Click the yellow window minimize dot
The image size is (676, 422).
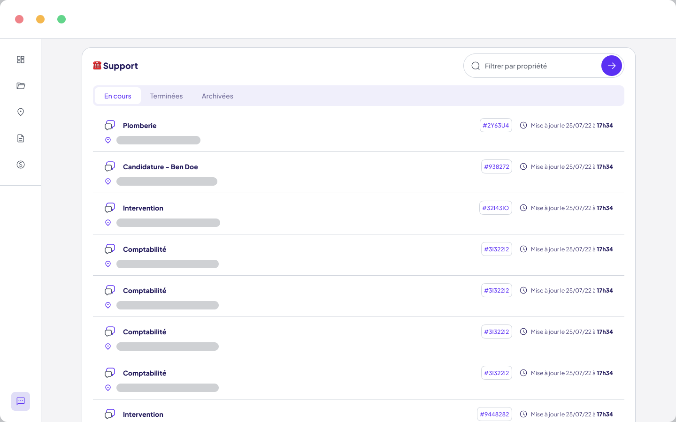tap(40, 19)
